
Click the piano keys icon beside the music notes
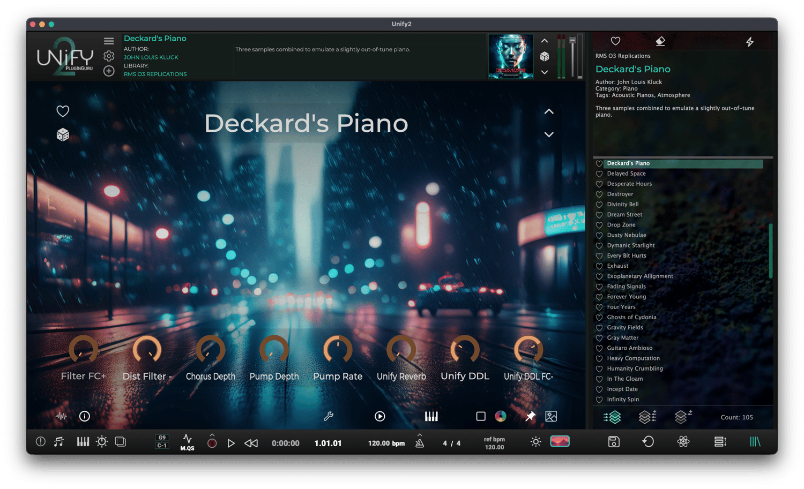tap(83, 442)
